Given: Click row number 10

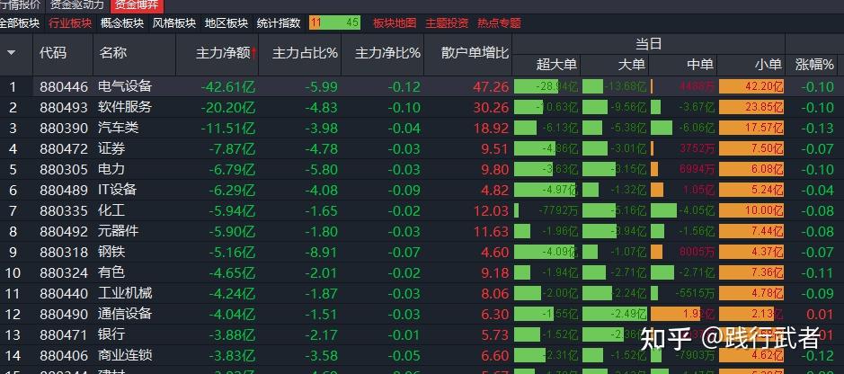Looking at the screenshot, I should (13, 272).
